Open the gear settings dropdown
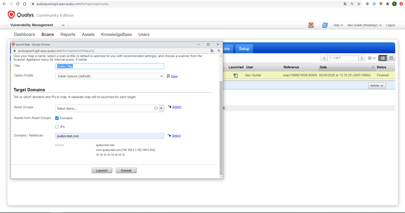This screenshot has width=405, height=213. click(x=372, y=58)
